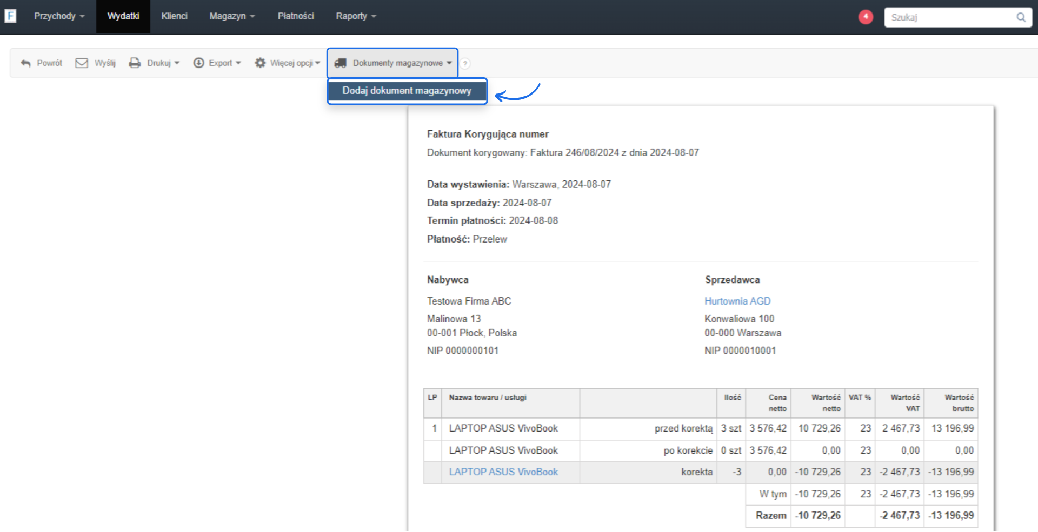Click the Dokumenty magazynowe truck icon

[x=341, y=63]
